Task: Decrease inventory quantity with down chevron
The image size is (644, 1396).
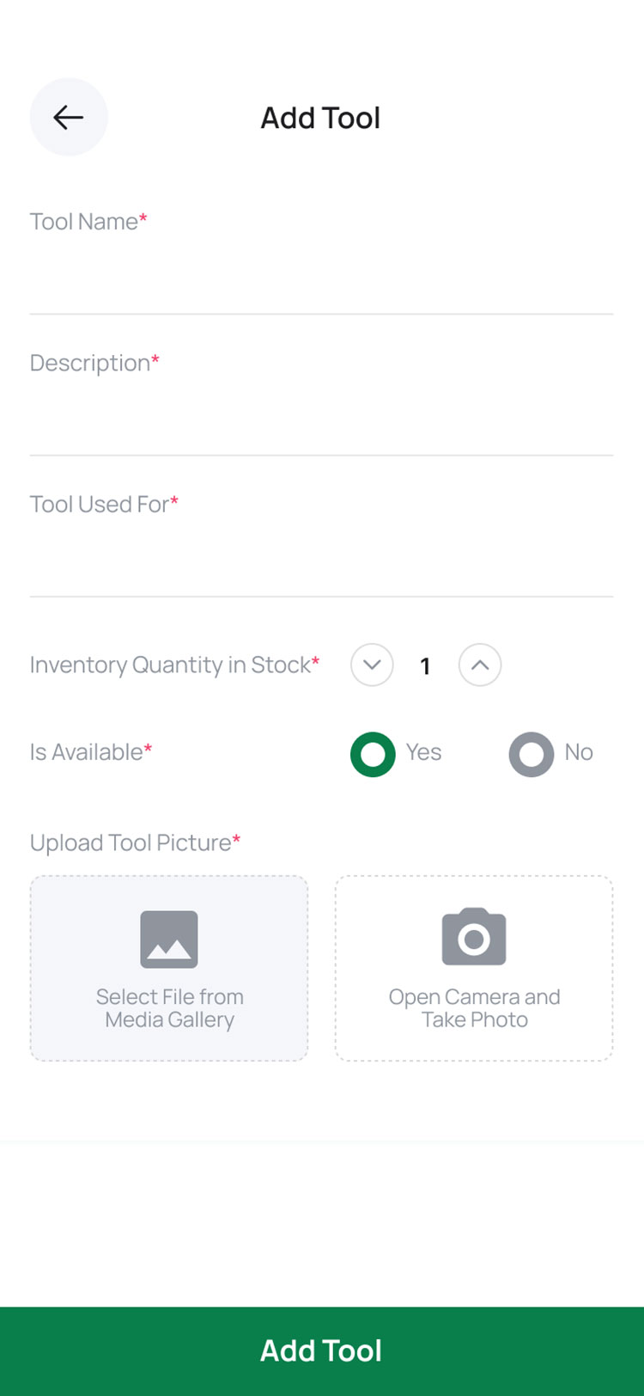Action: tap(372, 664)
